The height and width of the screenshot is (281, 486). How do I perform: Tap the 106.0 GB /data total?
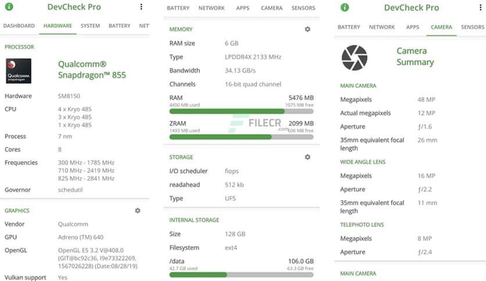(x=301, y=261)
